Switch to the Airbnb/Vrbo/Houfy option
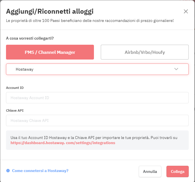195x182 pixels. 145,52
